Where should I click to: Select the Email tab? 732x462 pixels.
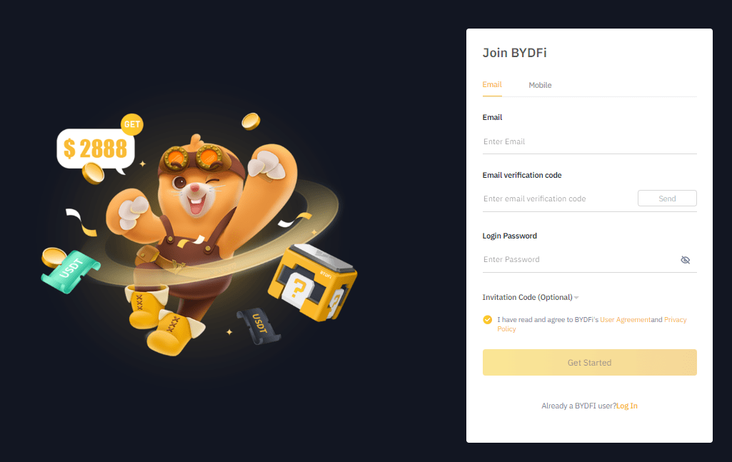pos(492,84)
